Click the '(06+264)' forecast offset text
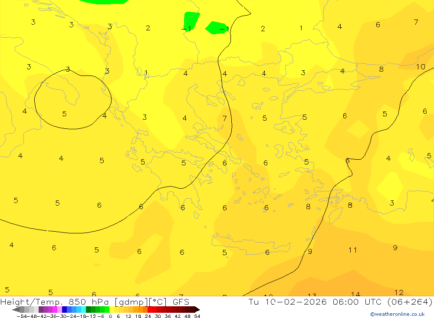Screen dimensions: 434x318 tap(410, 302)
